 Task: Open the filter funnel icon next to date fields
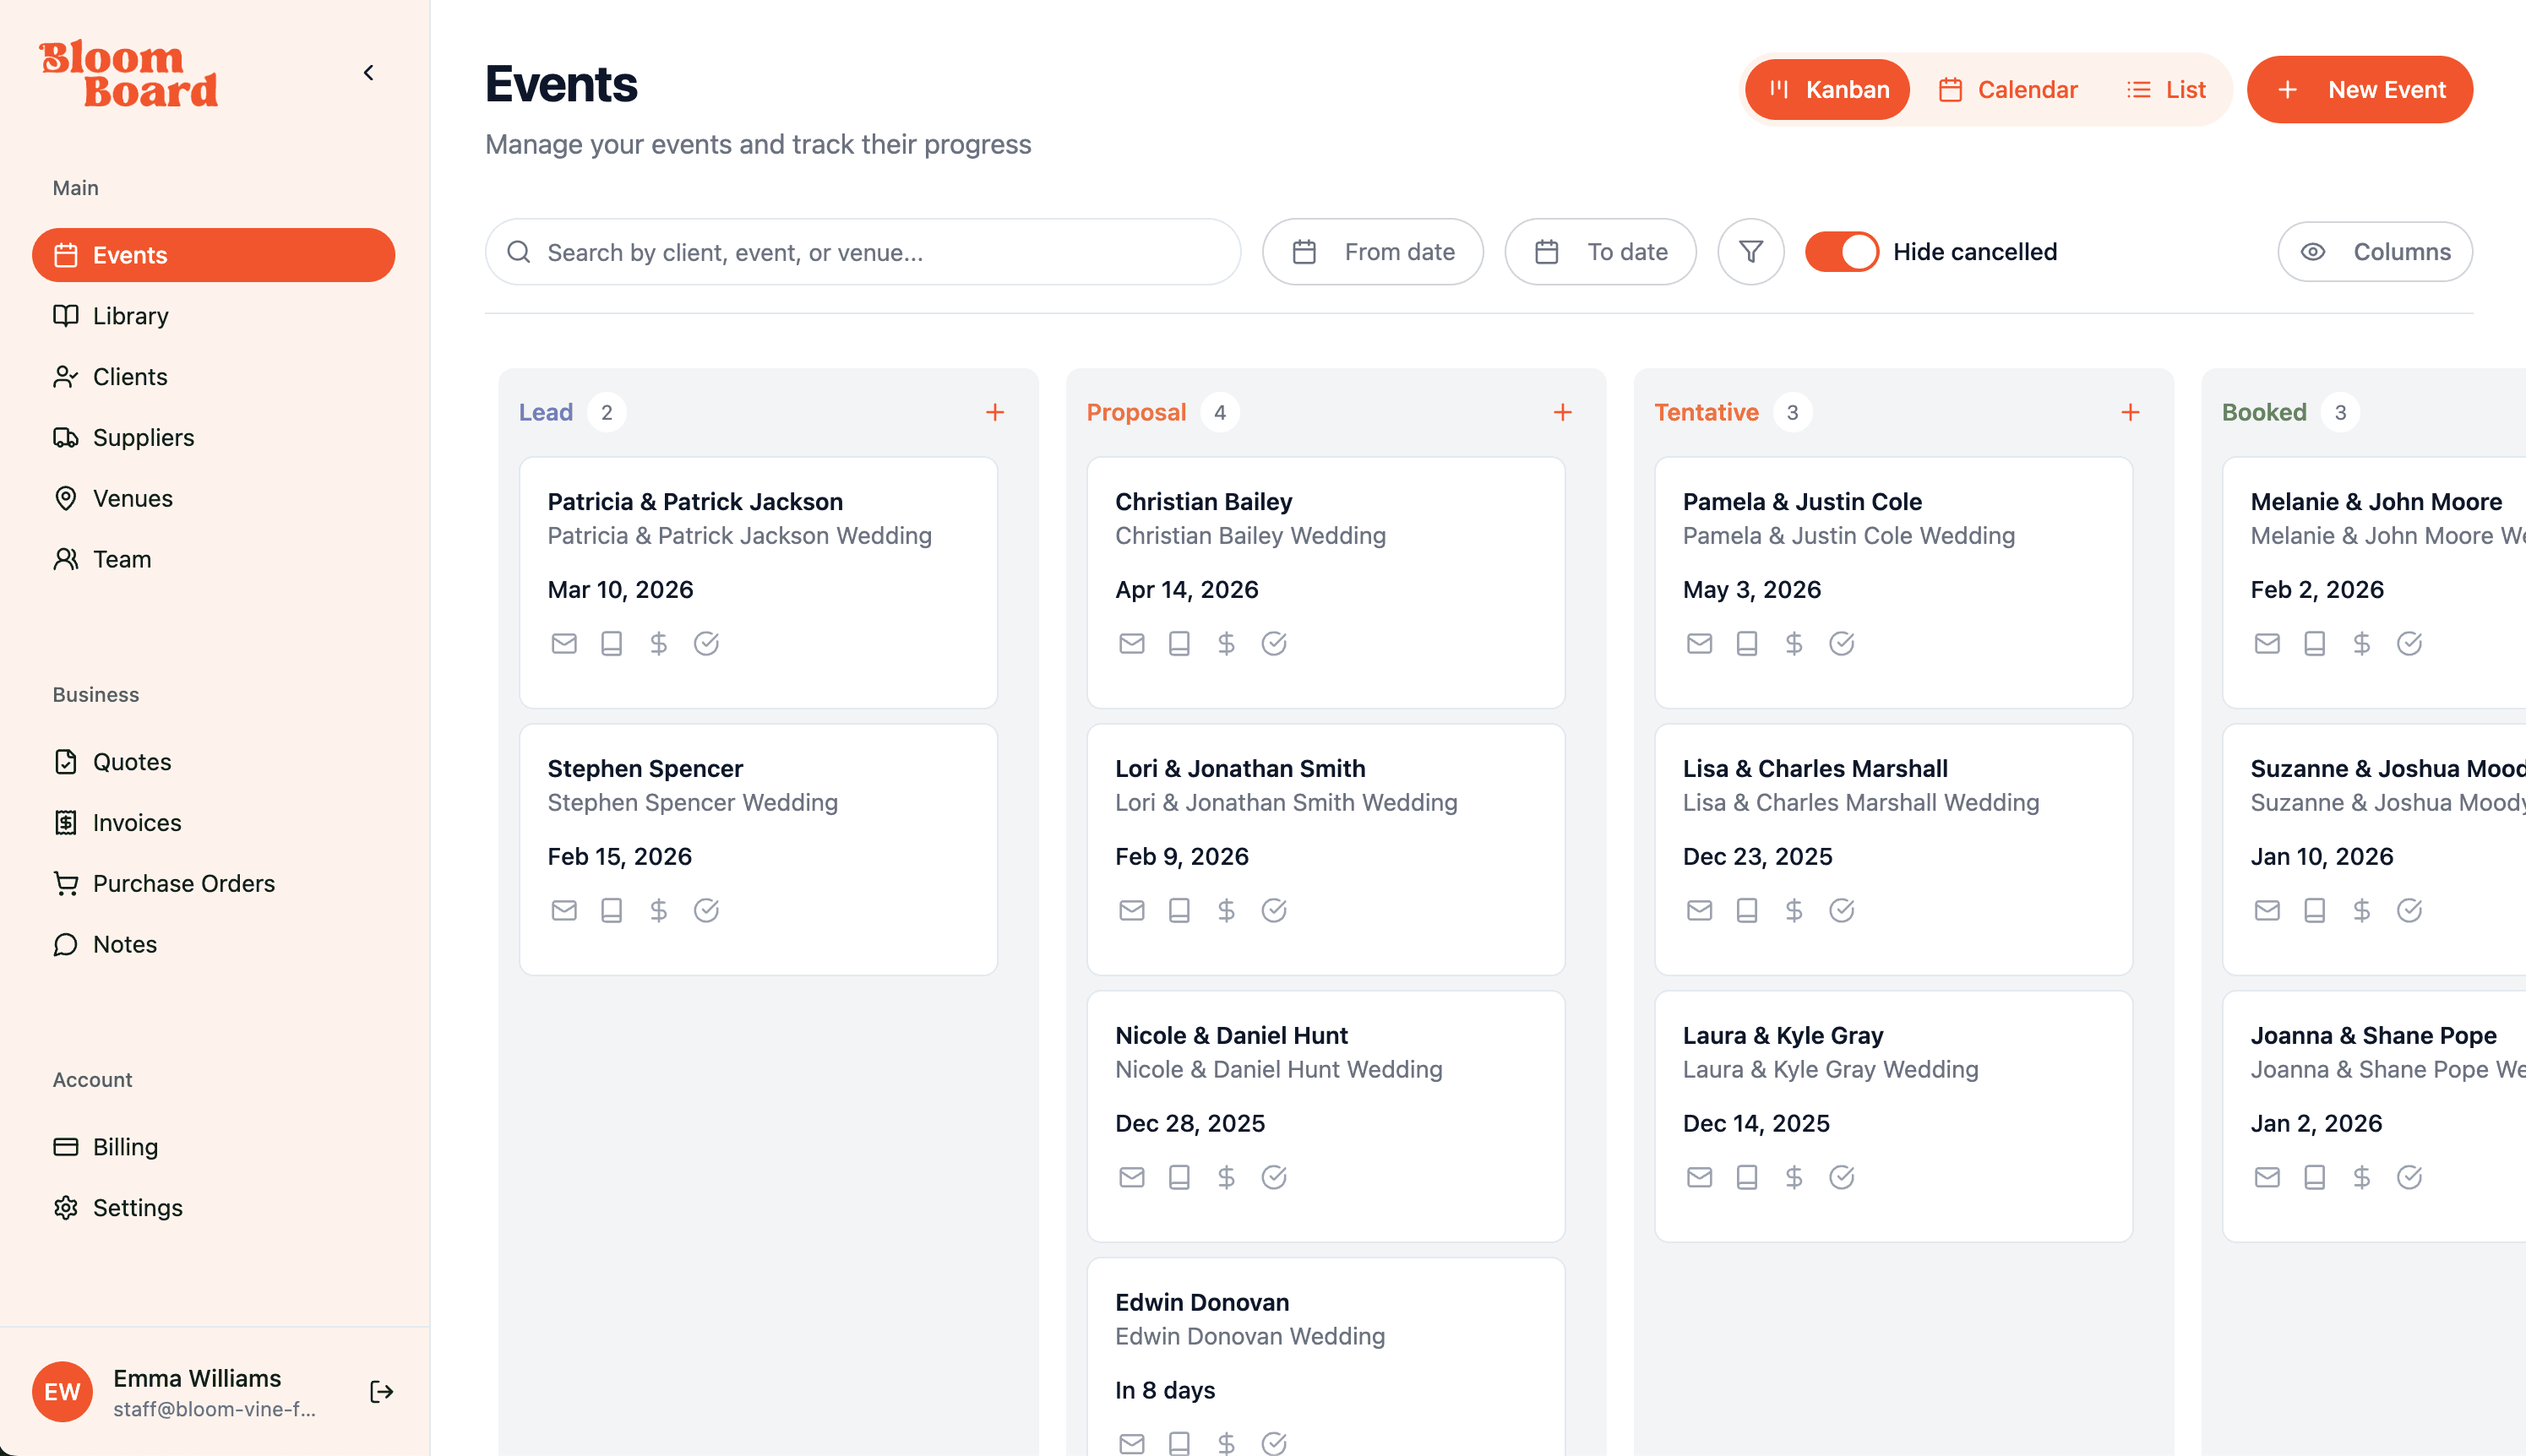[x=1750, y=251]
